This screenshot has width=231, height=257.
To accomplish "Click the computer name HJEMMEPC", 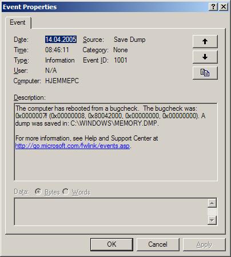I will click(62, 81).
